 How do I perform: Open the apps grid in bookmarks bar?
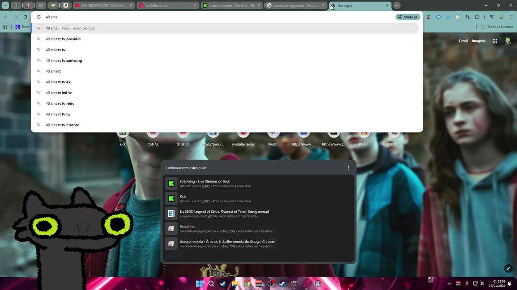pyautogui.click(x=5, y=27)
